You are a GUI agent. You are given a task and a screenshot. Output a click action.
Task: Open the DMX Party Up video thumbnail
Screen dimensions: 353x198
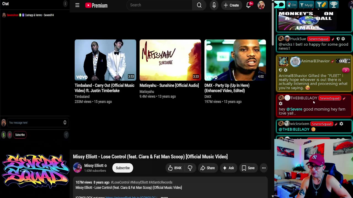(235, 60)
